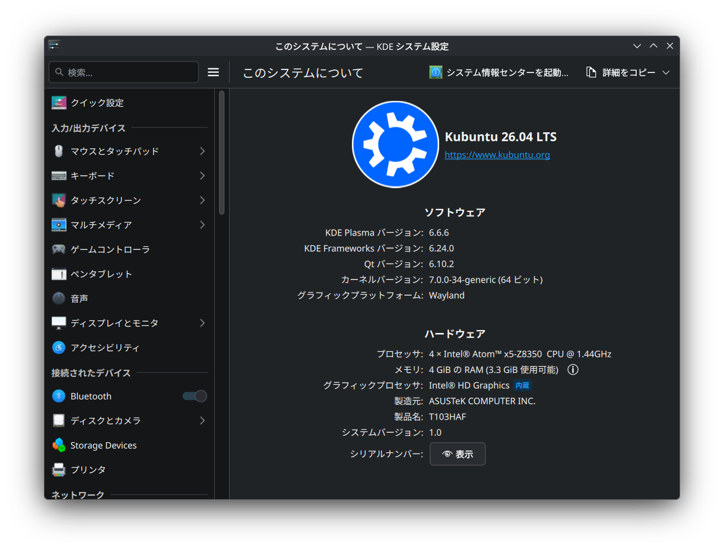
Task: Click the 内蔵 badge next to Intel HD Graphics
Action: [x=522, y=385]
